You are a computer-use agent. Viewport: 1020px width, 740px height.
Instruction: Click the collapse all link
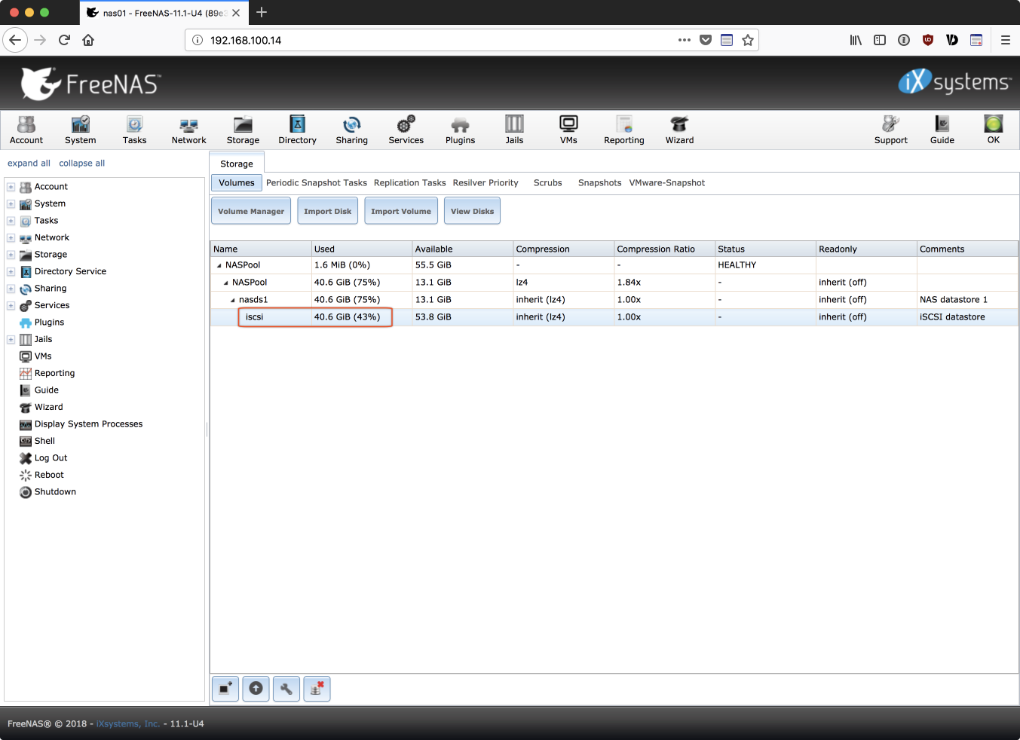[x=81, y=164]
